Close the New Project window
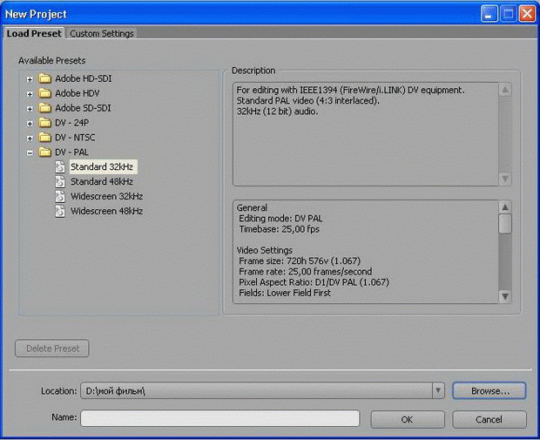This screenshot has height=440, width=540. click(527, 14)
